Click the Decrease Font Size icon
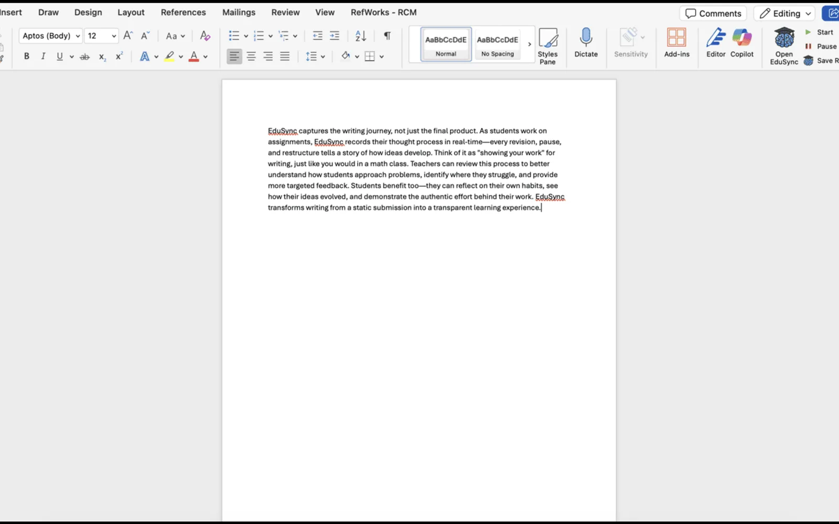The height and width of the screenshot is (524, 839). [145, 36]
